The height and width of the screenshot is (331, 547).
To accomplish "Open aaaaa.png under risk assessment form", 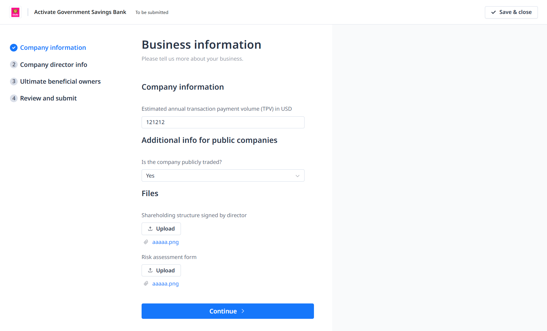I will coord(165,284).
